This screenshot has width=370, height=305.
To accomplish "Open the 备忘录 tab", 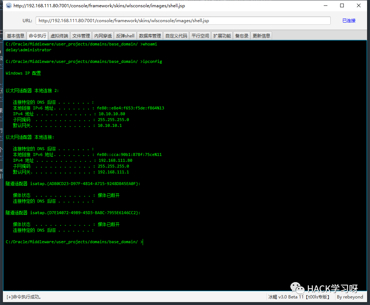I will tap(242, 36).
